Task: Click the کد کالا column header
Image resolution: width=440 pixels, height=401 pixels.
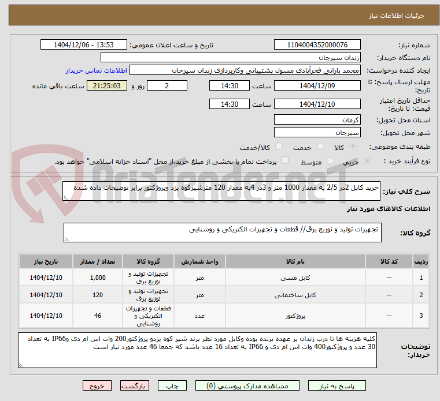Action: [389, 261]
